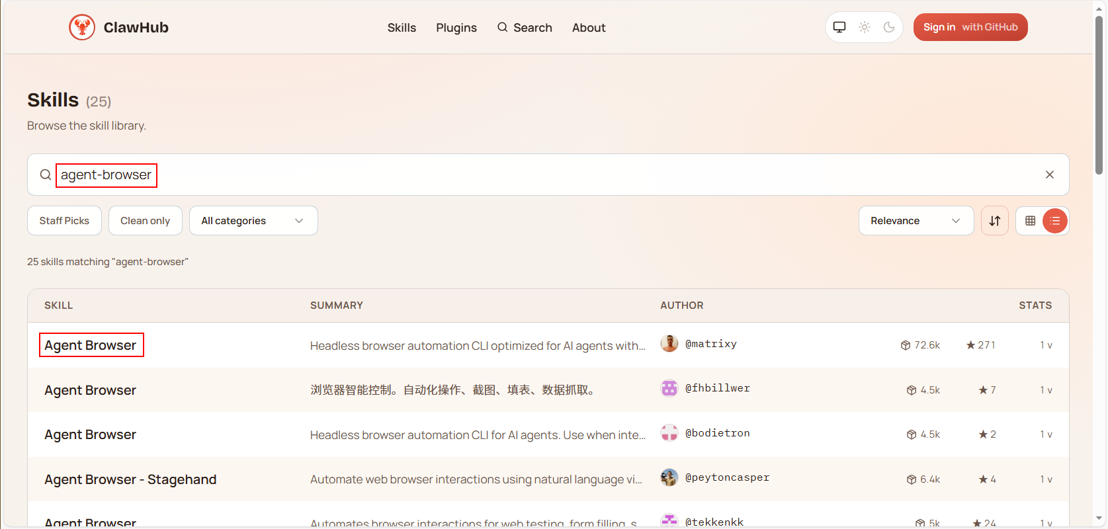Open Search from the top navigation
The image size is (1108, 529).
[525, 28]
